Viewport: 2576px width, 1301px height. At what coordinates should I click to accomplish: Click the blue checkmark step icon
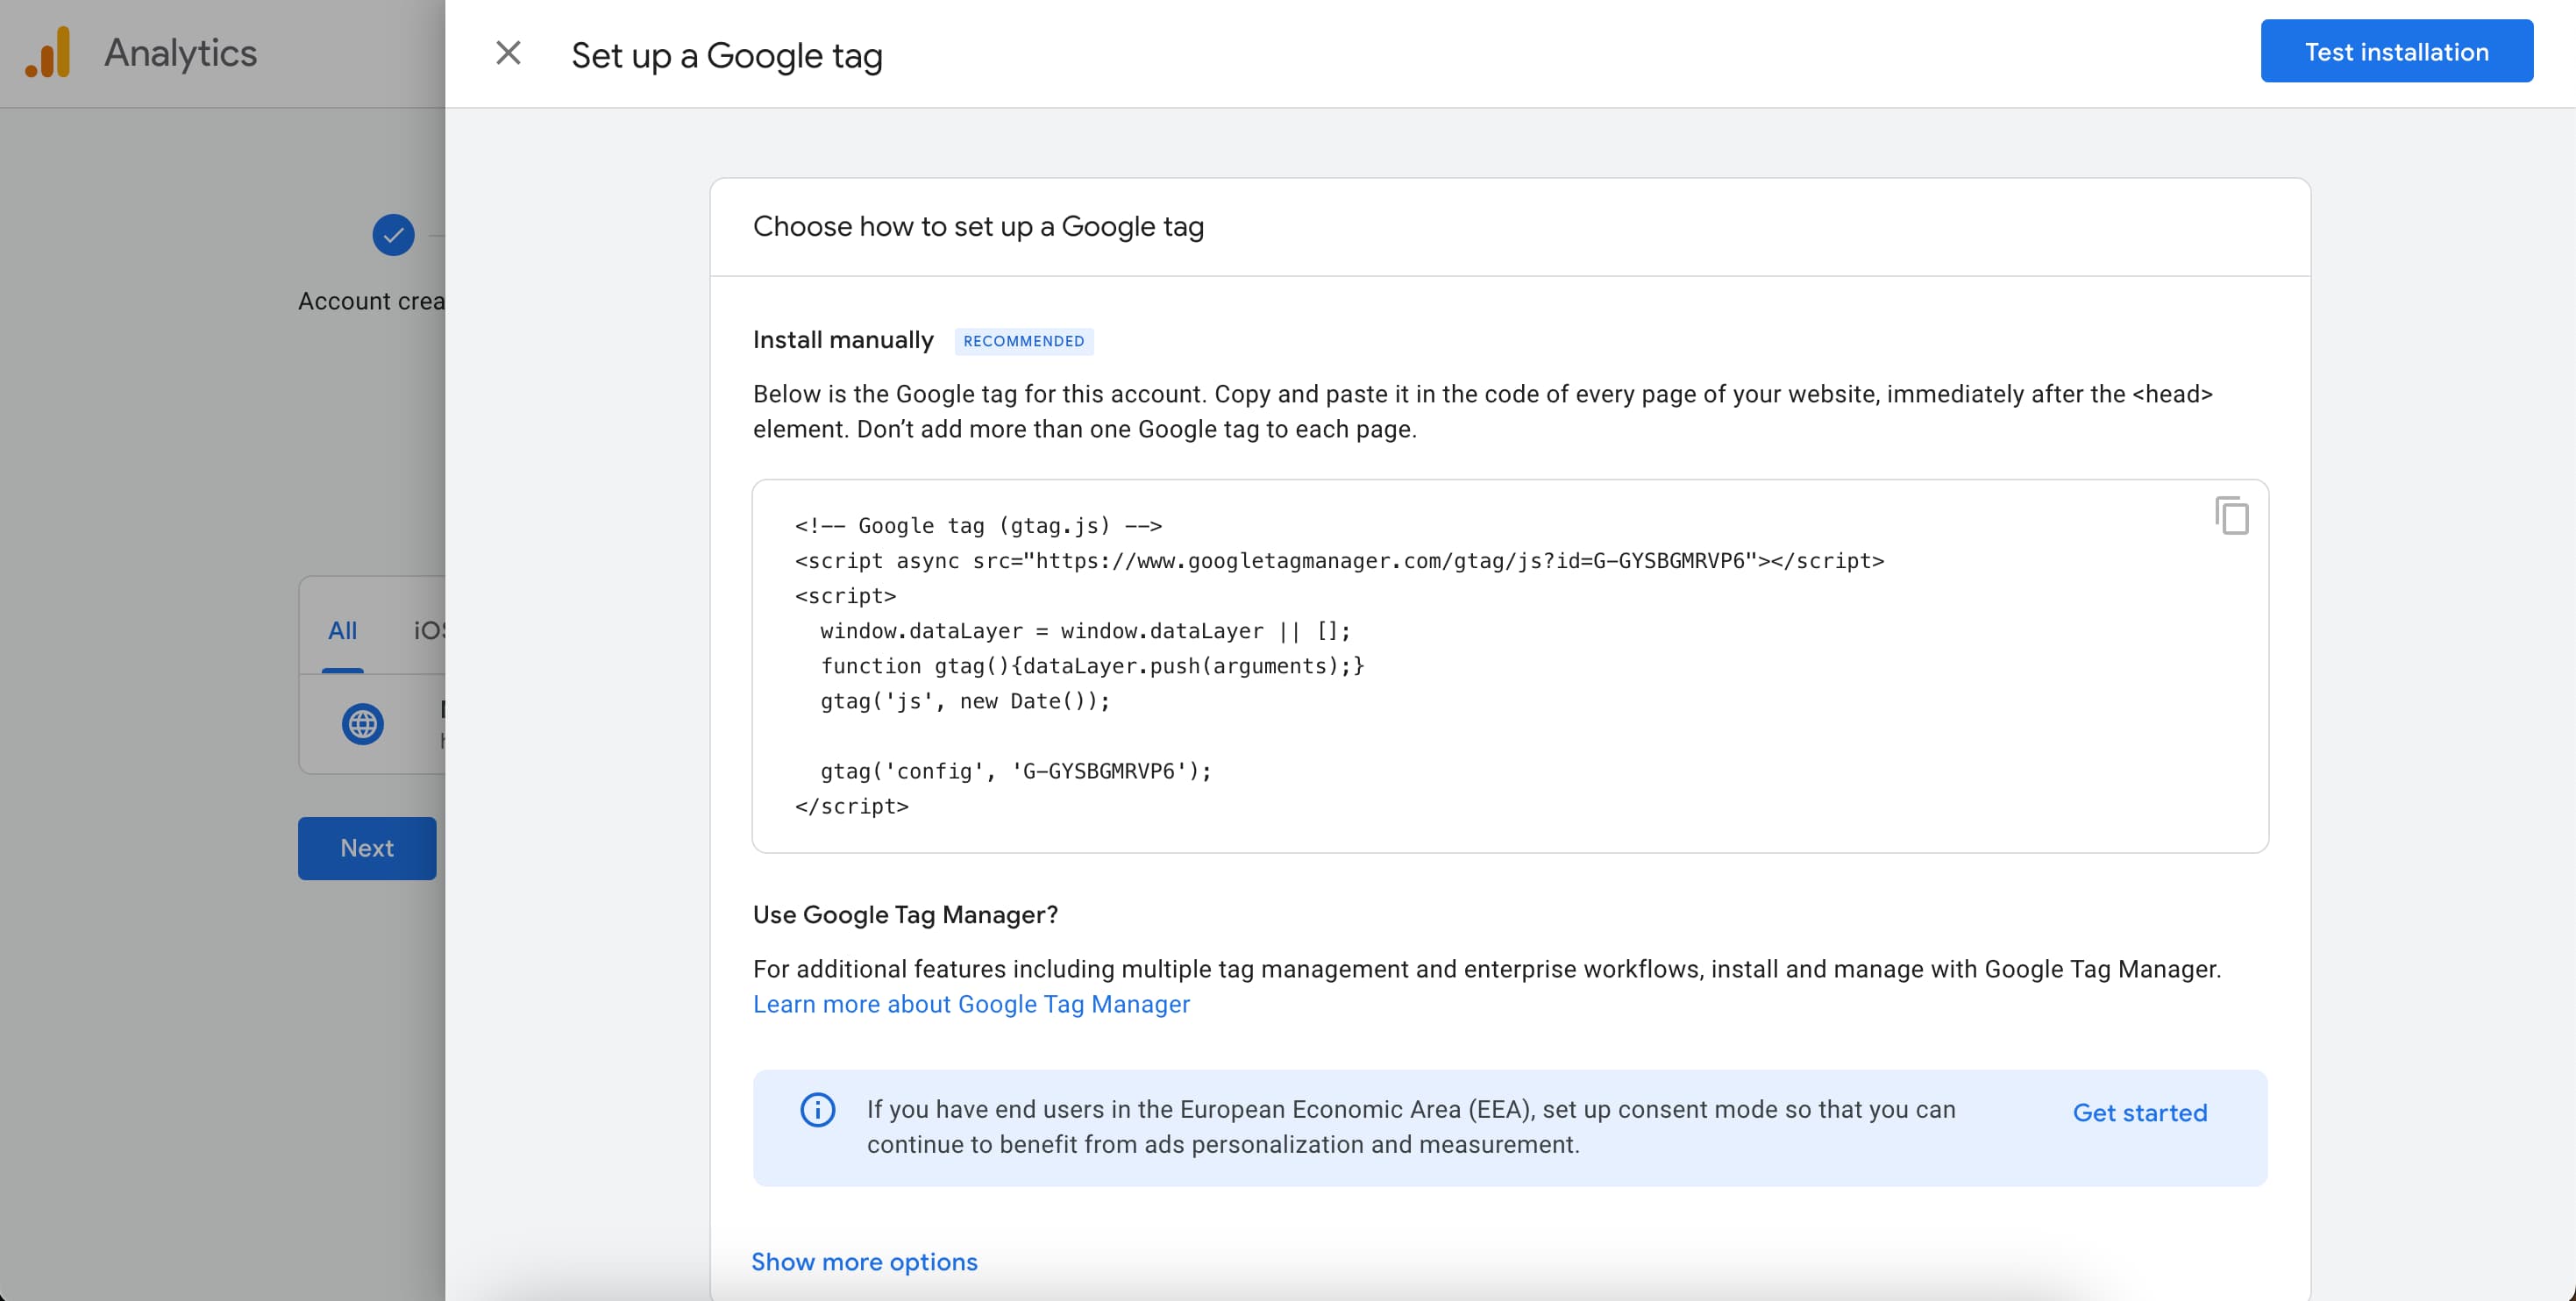(393, 235)
